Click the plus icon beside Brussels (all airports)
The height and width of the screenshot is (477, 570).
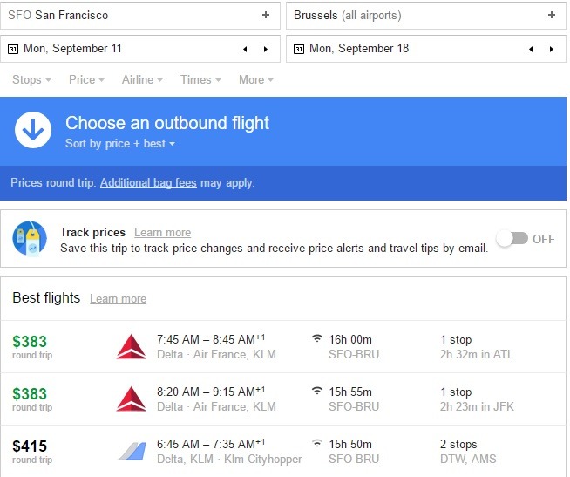click(552, 15)
